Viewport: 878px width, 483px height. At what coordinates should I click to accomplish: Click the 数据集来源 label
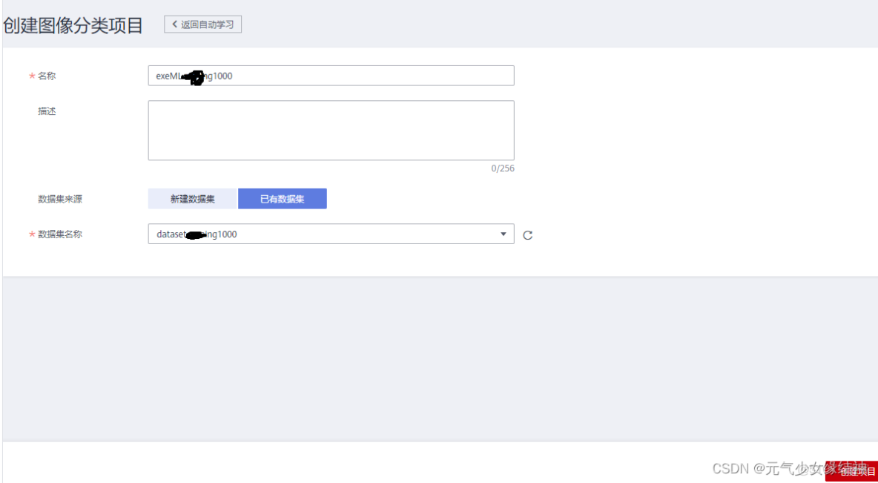click(59, 199)
